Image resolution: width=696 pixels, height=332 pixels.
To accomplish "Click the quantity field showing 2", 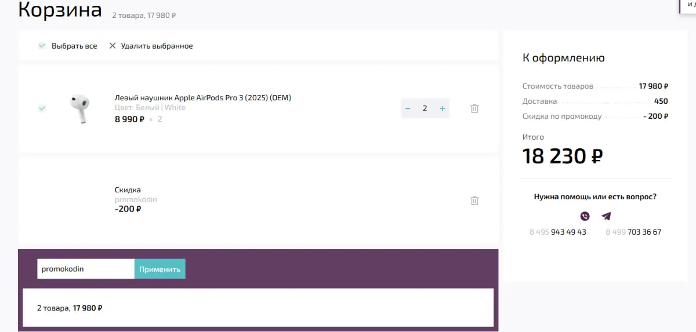I will [x=425, y=108].
